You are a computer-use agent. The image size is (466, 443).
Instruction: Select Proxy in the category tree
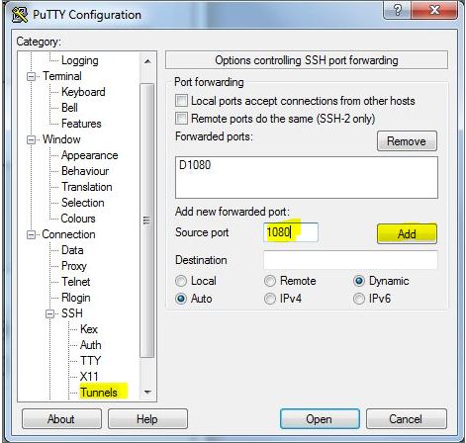pos(74,266)
